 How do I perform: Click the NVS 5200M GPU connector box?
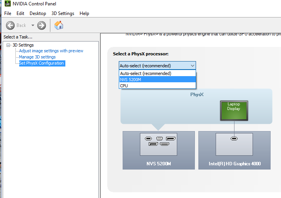[x=159, y=144]
